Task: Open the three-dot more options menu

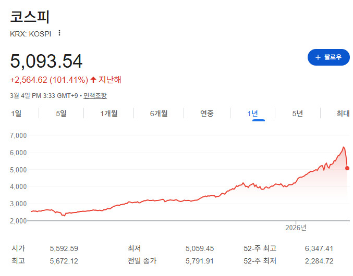Action: (x=59, y=33)
